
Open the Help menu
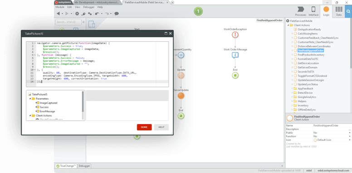tap(100, 7)
